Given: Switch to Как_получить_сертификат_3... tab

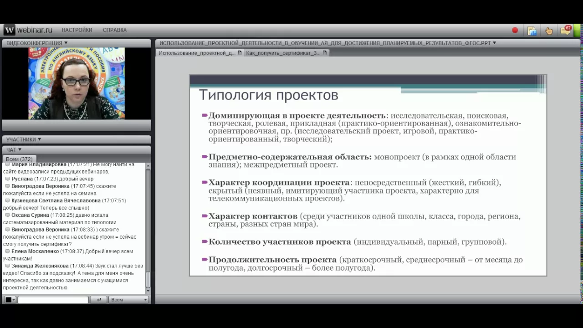Looking at the screenshot, I should point(286,53).
